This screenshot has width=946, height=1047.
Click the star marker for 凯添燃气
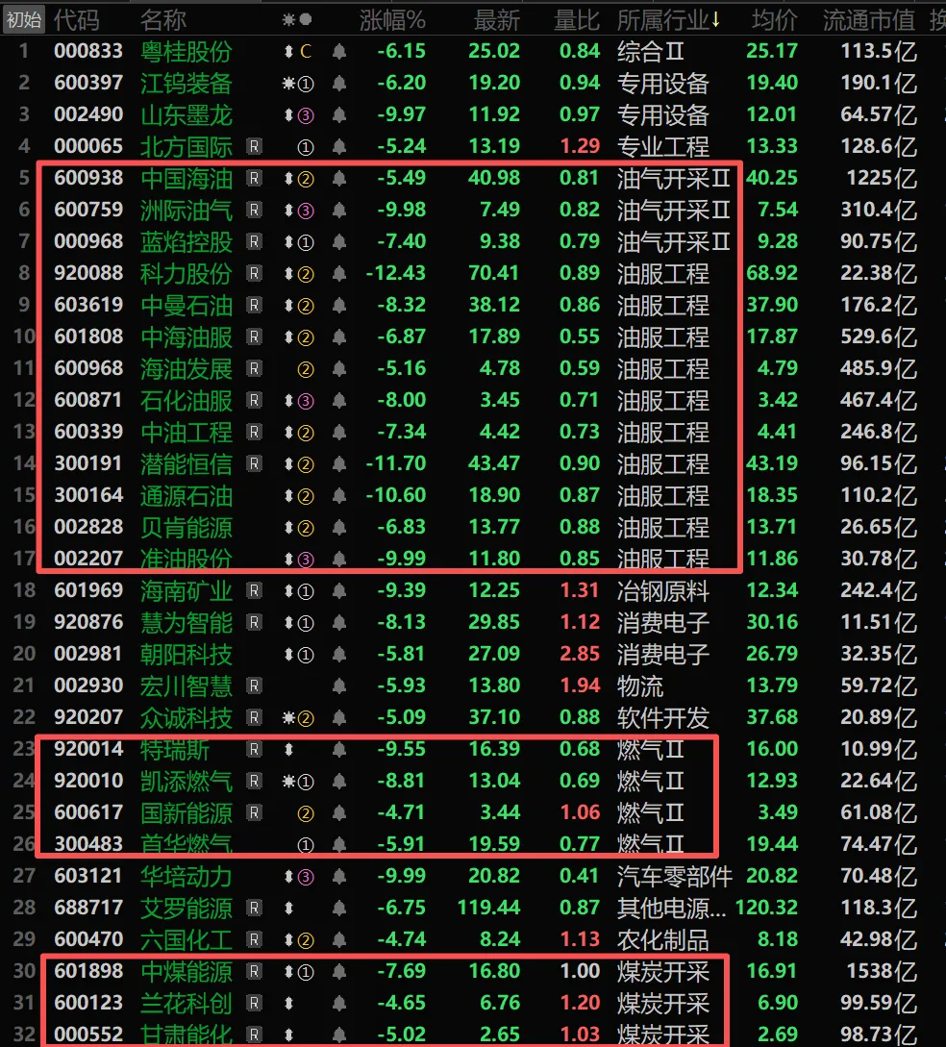click(288, 782)
